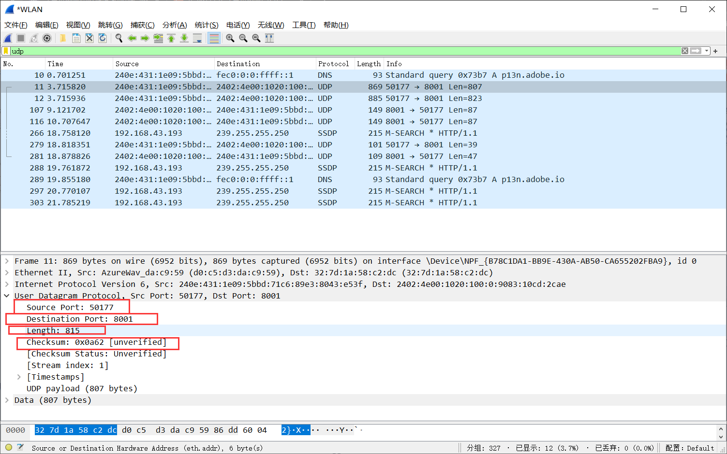
Task: Sort by Source column header
Action: tap(163, 64)
